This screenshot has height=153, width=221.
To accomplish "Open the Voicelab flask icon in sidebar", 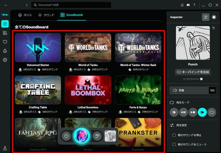I will 5,51.
